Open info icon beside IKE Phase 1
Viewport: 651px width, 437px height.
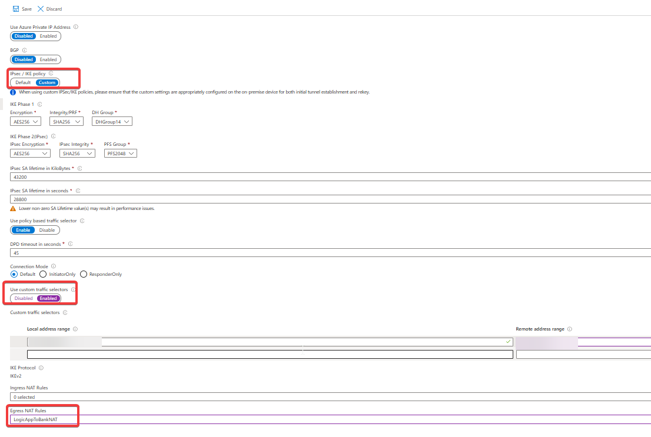coord(40,104)
